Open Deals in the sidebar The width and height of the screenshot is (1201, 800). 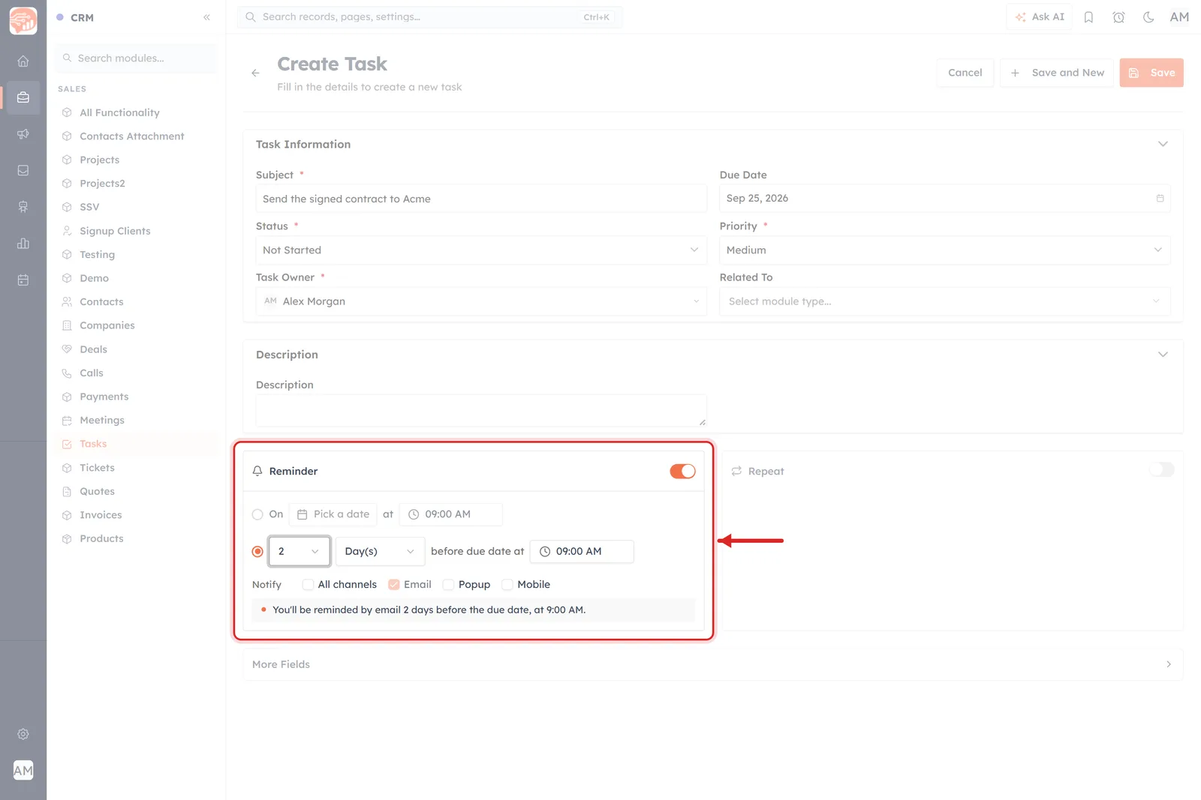(94, 349)
